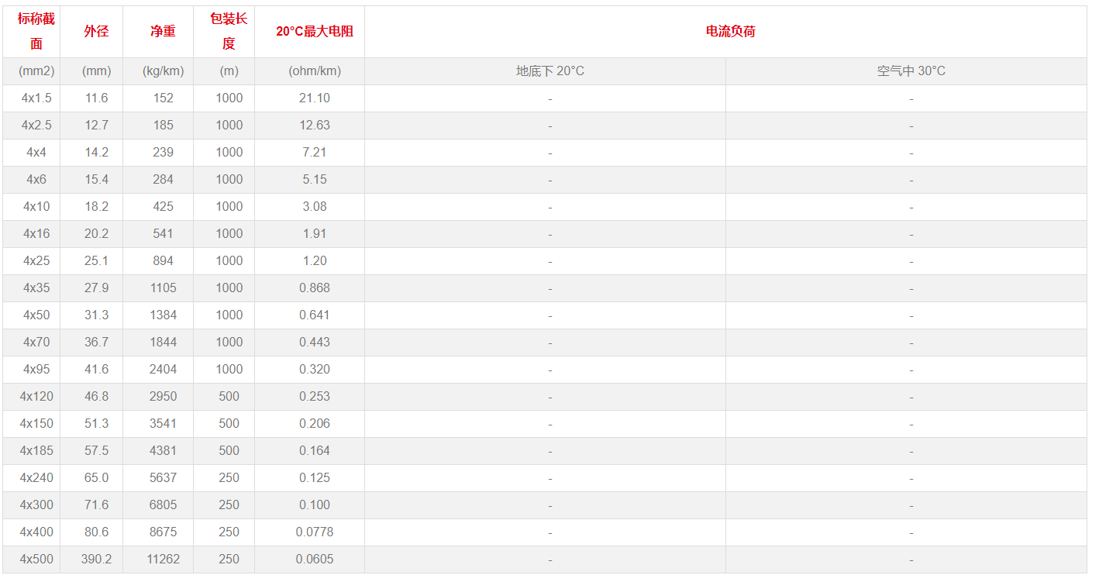1099x582 pixels.
Task: Select the resistance value 0.0778
Action: [315, 532]
